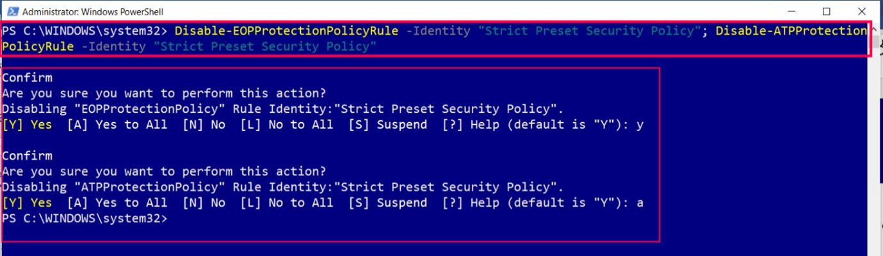Click "[L] No to All" in ATPProtectionPolicy prompt
This screenshot has width=883, height=256.
click(x=287, y=203)
